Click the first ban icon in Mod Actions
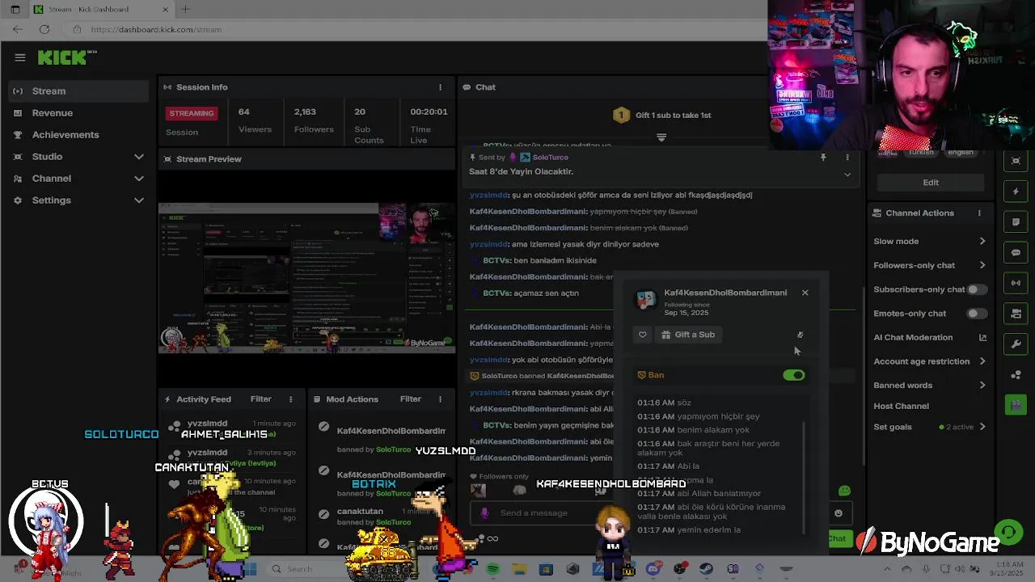Viewport: 1035px width, 582px height. [x=324, y=427]
